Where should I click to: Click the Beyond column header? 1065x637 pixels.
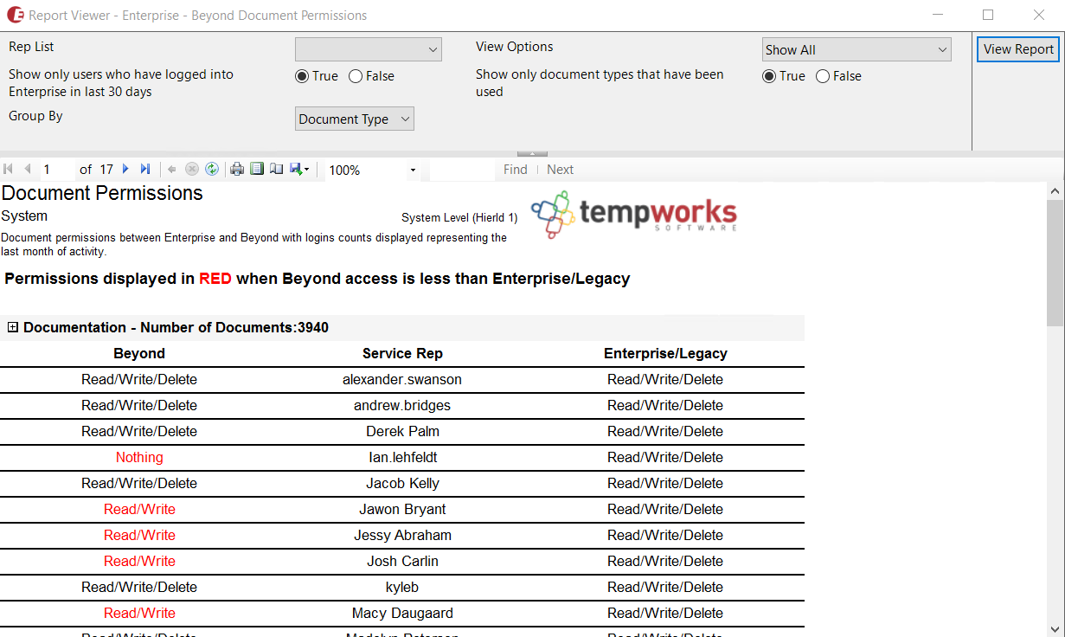(x=139, y=353)
